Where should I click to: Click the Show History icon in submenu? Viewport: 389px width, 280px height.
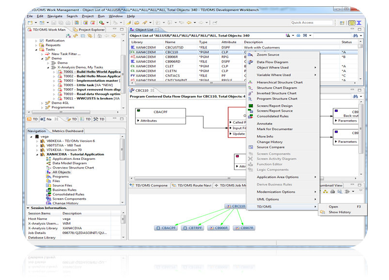pos(323,212)
